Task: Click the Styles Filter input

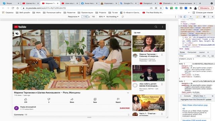Action: pos(187,56)
